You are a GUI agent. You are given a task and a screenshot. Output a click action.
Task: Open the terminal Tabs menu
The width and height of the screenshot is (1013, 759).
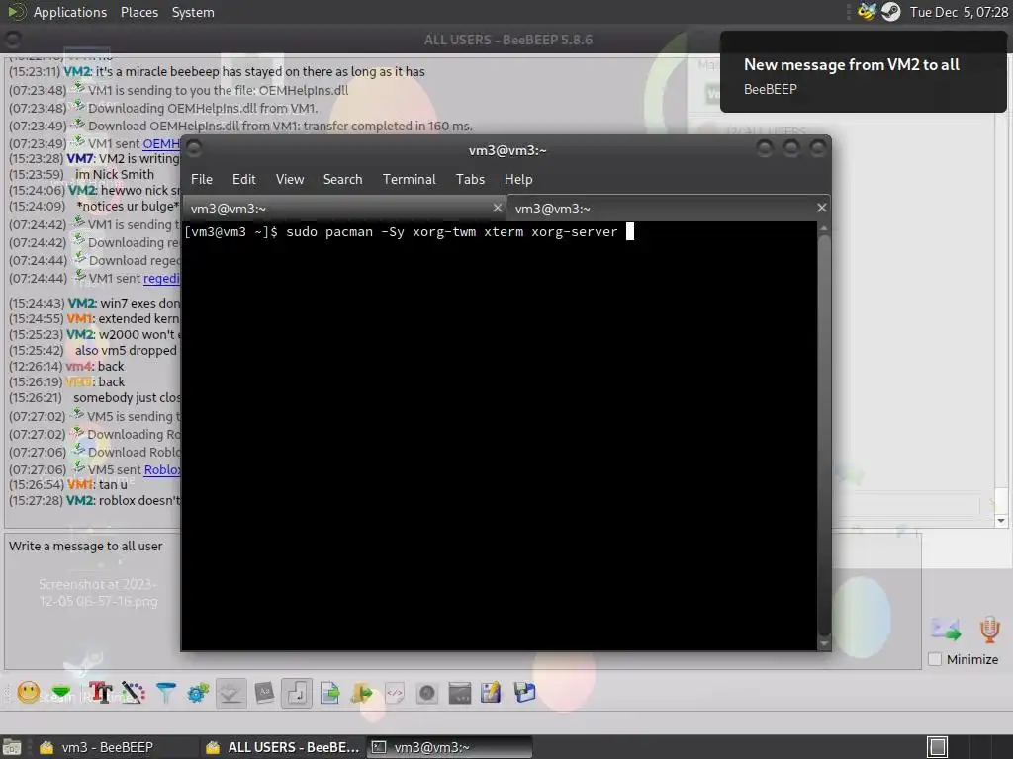(x=470, y=179)
